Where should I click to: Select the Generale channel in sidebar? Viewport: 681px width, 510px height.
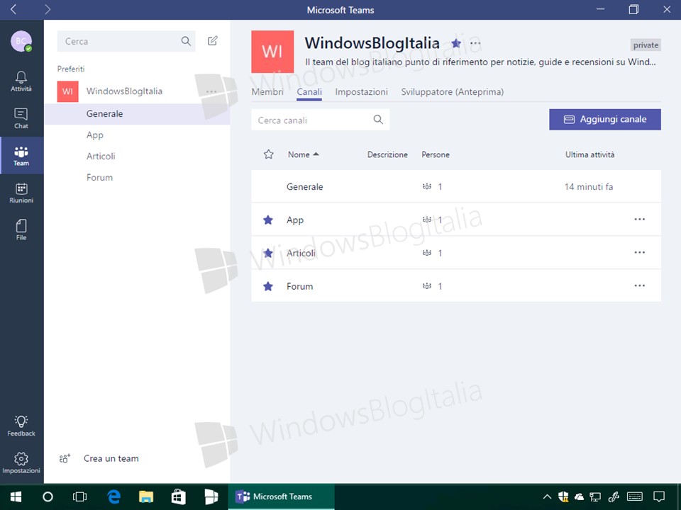click(137, 114)
